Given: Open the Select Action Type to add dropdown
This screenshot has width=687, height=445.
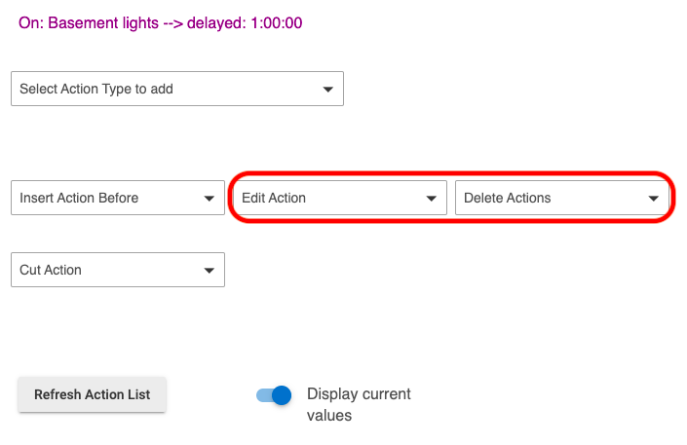Looking at the screenshot, I should 176,89.
